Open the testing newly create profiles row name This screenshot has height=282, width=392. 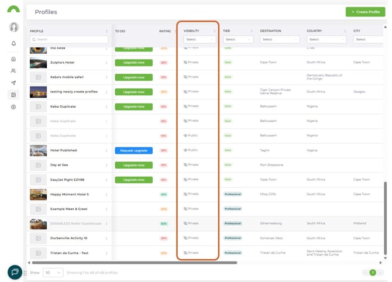click(x=74, y=92)
